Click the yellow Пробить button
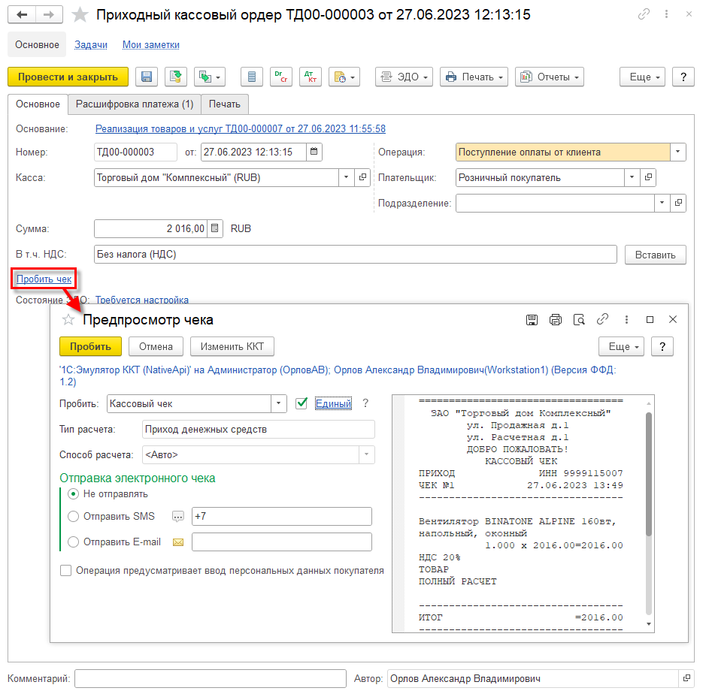 [90, 346]
